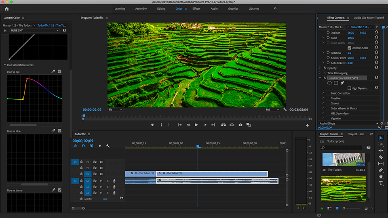
Task: Click the rice terraces thumbnail in Project
Action: [344, 189]
